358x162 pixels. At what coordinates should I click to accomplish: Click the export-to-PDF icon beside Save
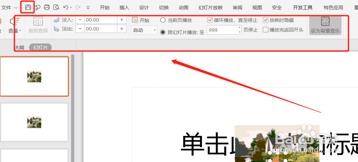point(38,7)
